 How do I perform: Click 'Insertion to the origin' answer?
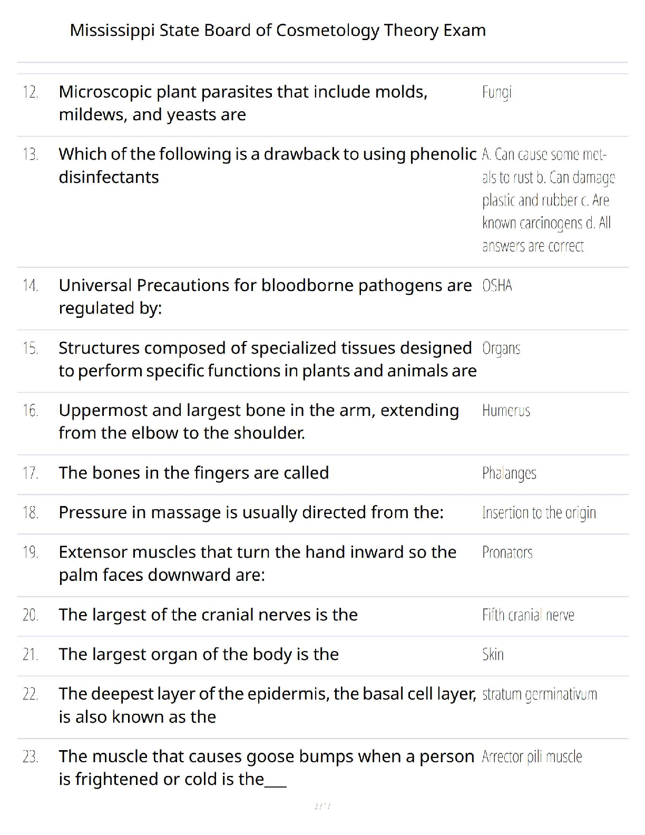tap(539, 512)
